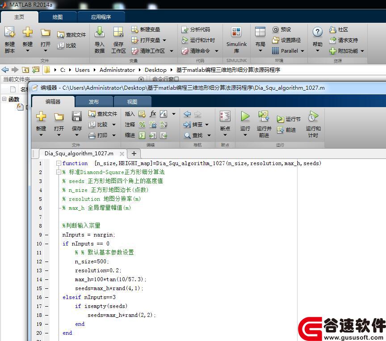Click New Variable (新建变量)

pyautogui.click(x=146, y=29)
